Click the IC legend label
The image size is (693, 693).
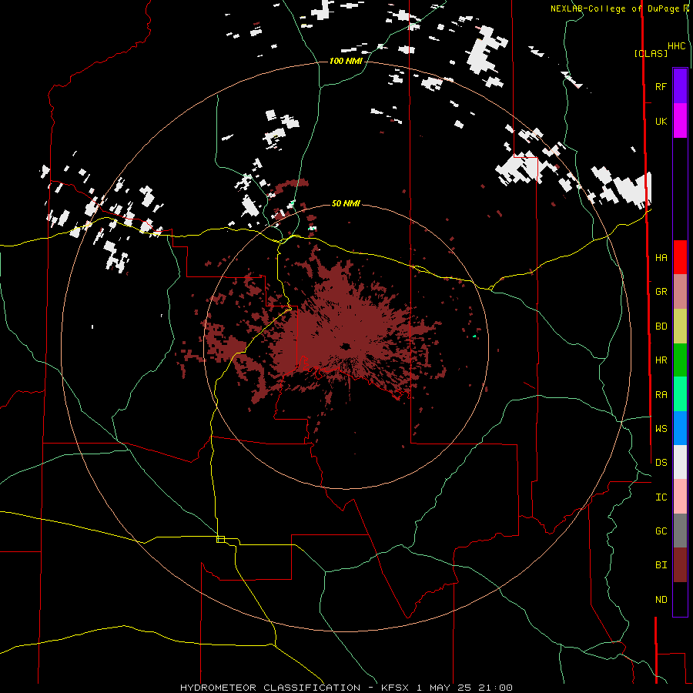pos(661,497)
